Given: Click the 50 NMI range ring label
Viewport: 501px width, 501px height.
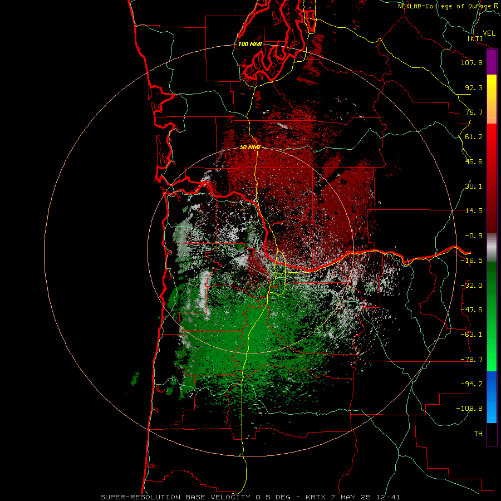Looking at the screenshot, I should click(250, 147).
